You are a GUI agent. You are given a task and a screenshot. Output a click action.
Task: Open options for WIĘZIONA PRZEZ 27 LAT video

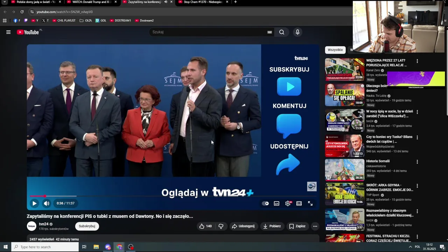pos(417,61)
